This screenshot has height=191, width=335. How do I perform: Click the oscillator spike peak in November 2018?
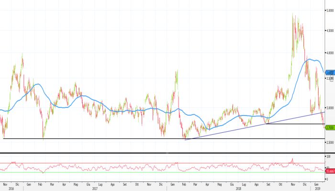point(292,159)
